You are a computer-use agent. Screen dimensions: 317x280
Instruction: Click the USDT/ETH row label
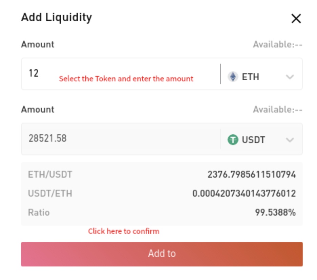50,194
